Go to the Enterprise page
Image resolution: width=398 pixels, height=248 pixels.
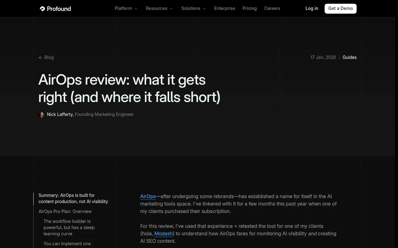click(x=224, y=8)
